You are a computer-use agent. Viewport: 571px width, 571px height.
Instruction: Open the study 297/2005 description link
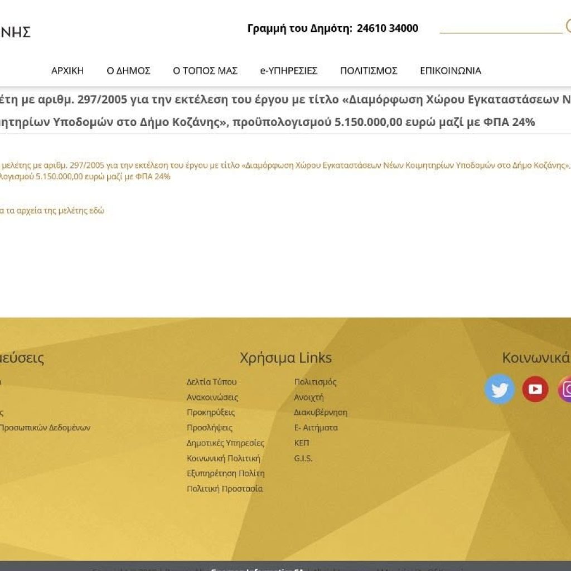coord(285,171)
